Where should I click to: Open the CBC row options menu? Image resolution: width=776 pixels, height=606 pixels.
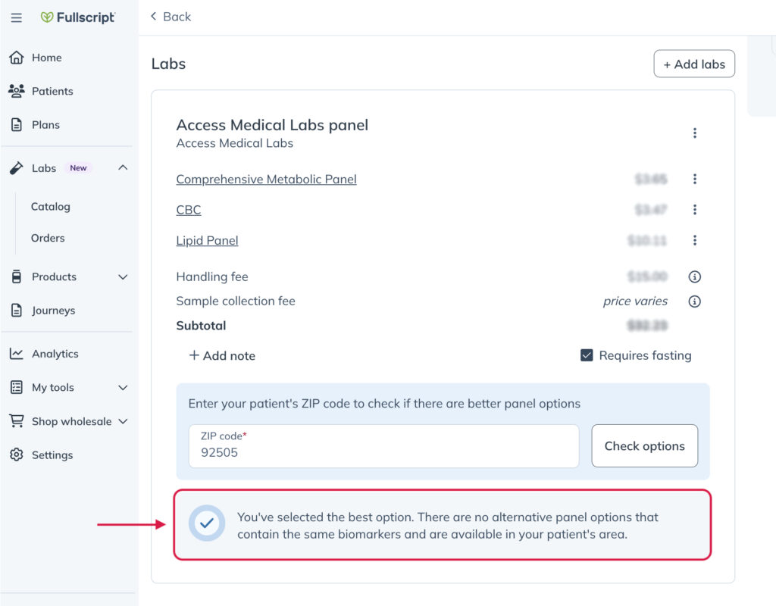(695, 210)
